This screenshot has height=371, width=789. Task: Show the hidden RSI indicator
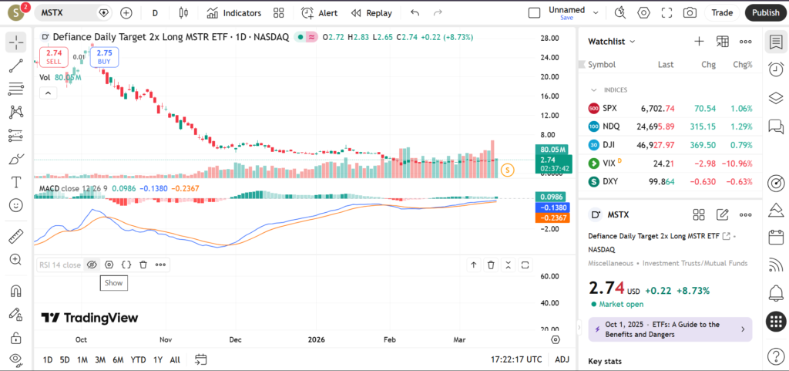click(x=91, y=265)
